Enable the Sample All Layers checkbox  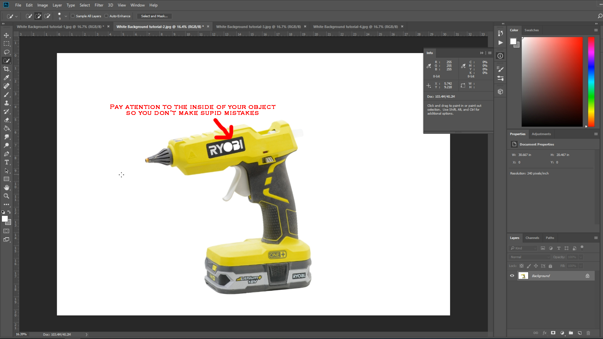73,16
